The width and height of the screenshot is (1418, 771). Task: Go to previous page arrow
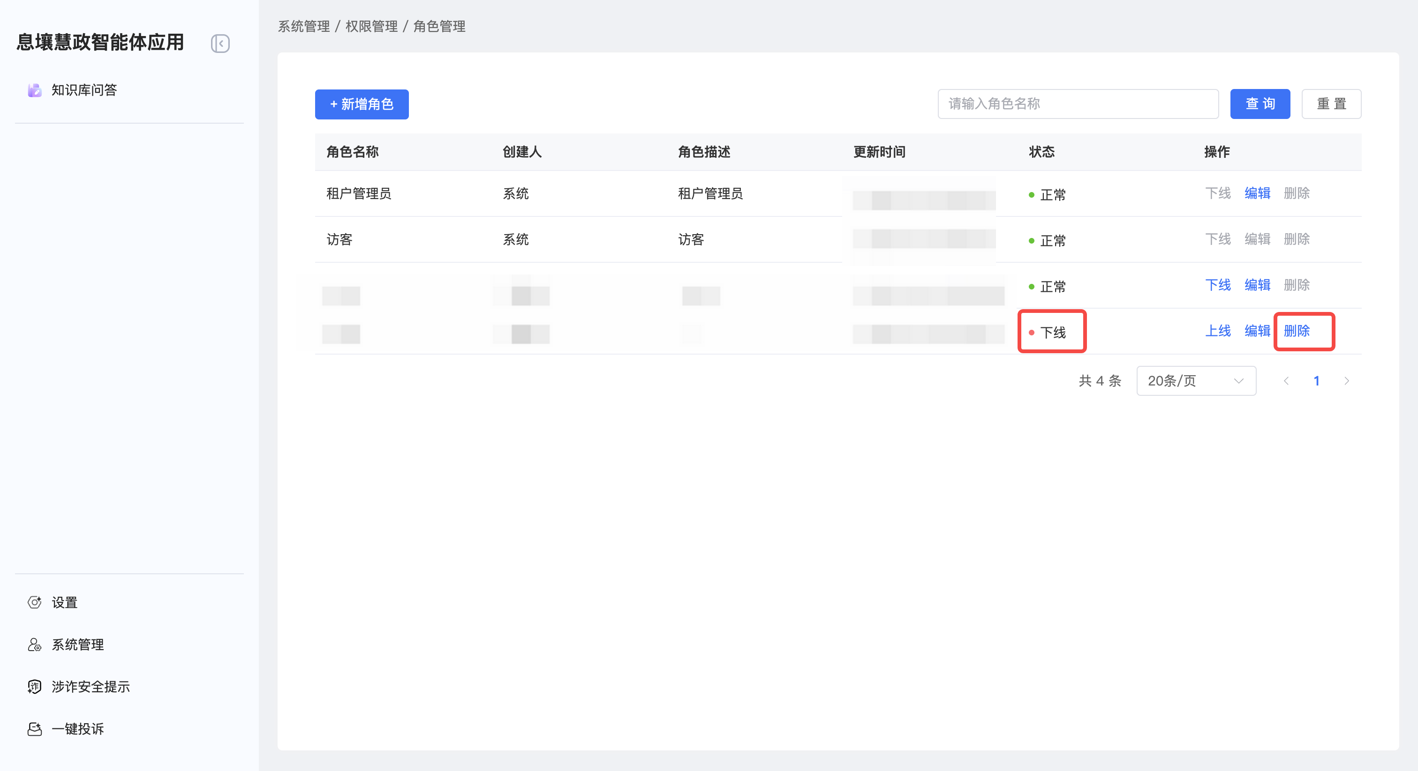(1286, 380)
